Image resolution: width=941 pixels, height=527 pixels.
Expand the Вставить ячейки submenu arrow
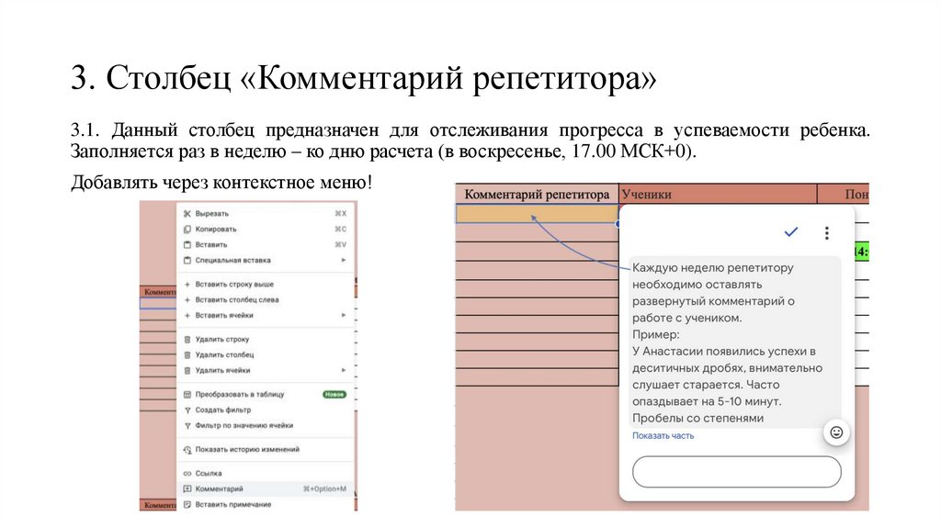coord(344,315)
